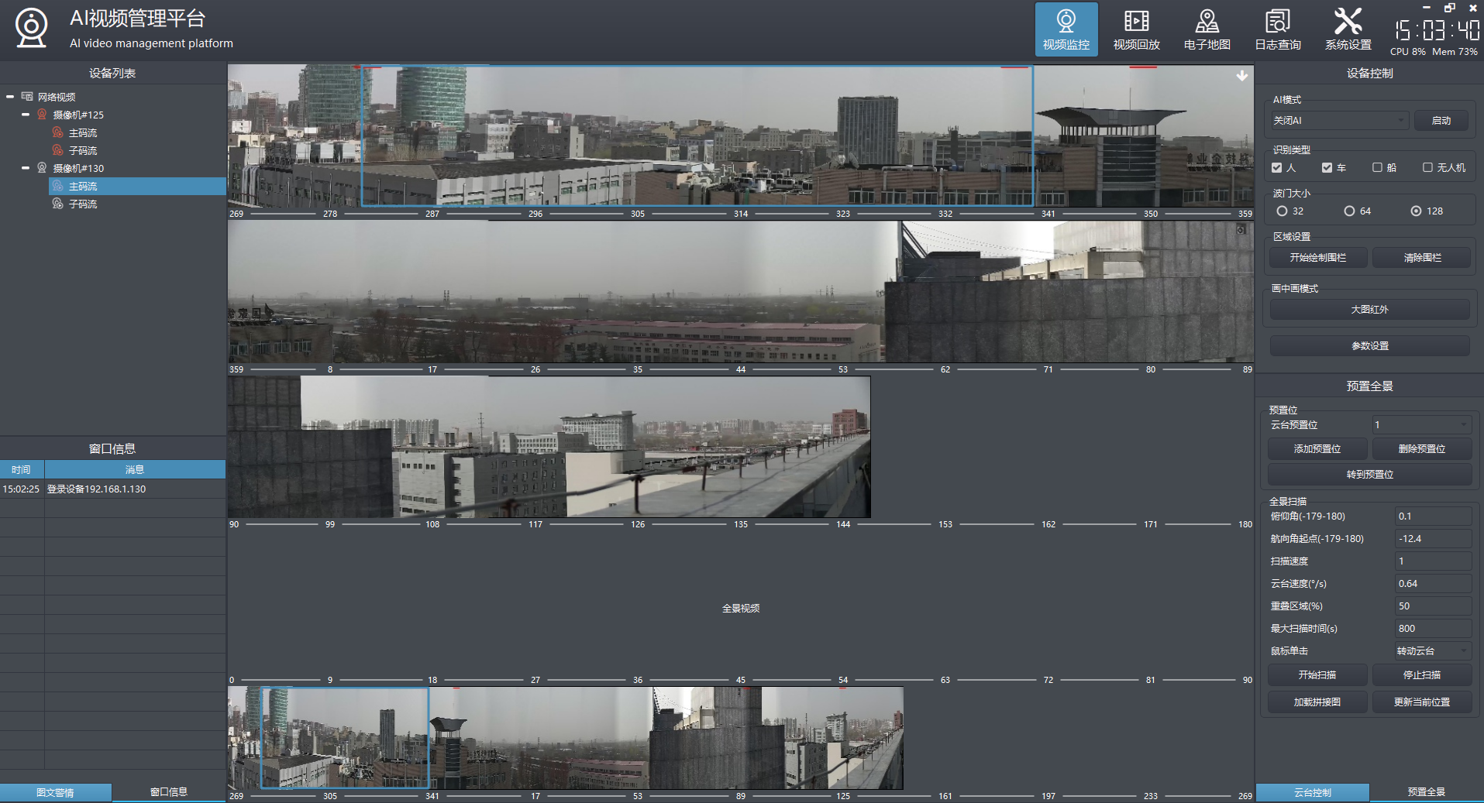Image resolution: width=1484 pixels, height=803 pixels.
Task: Toggle the 车 recognition checkbox
Action: pos(1327,168)
